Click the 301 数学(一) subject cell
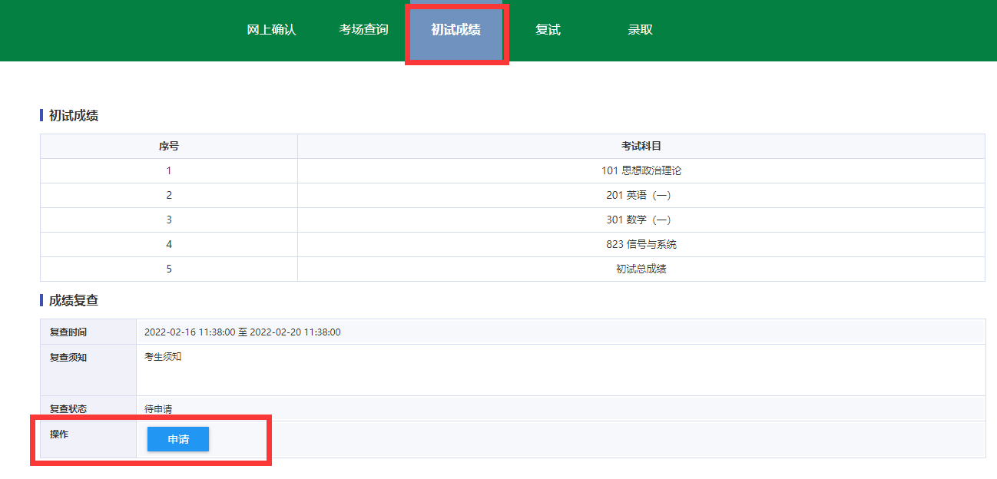The height and width of the screenshot is (479, 997). tap(639, 220)
